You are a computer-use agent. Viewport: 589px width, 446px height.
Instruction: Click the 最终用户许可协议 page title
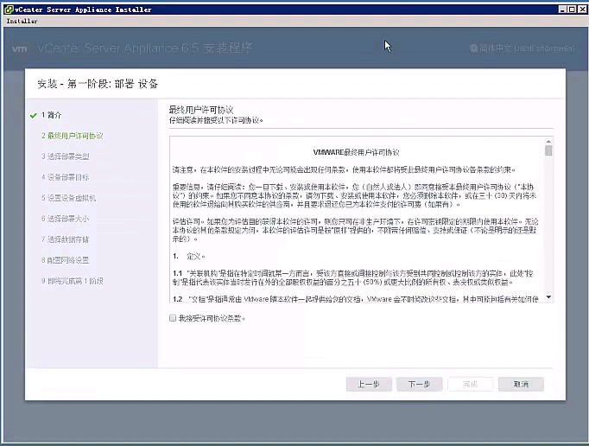201,110
